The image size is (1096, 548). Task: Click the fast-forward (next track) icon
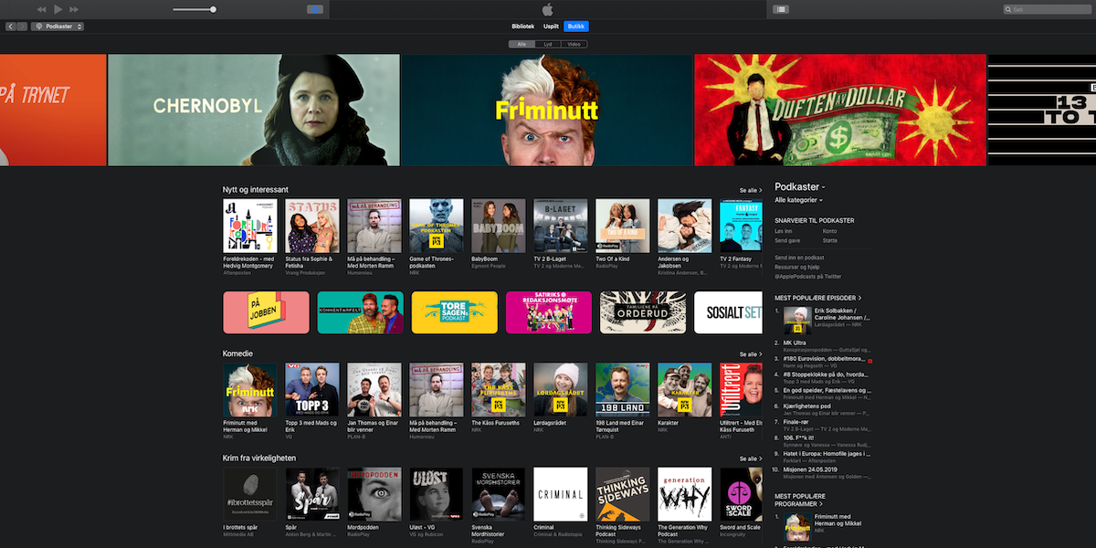[74, 9]
